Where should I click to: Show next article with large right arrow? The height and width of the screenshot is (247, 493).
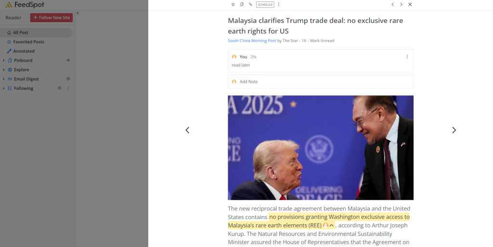(x=454, y=130)
